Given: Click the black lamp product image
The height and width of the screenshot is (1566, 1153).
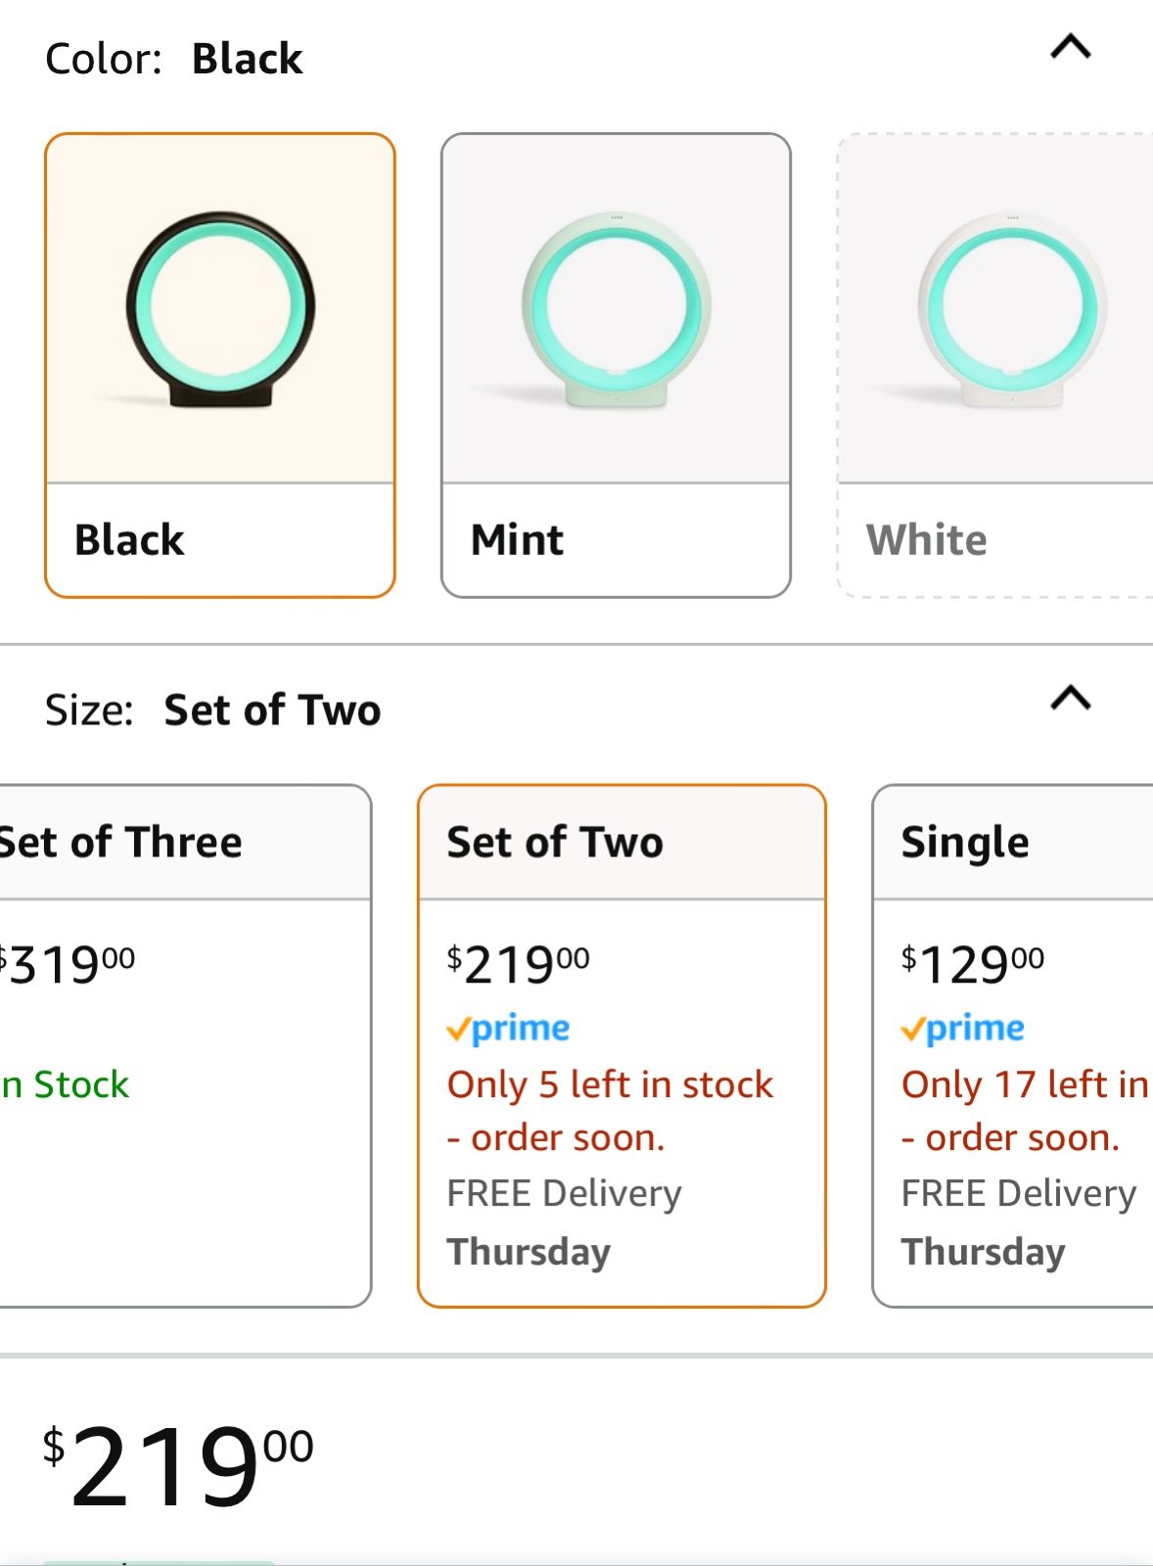Looking at the screenshot, I should point(220,309).
